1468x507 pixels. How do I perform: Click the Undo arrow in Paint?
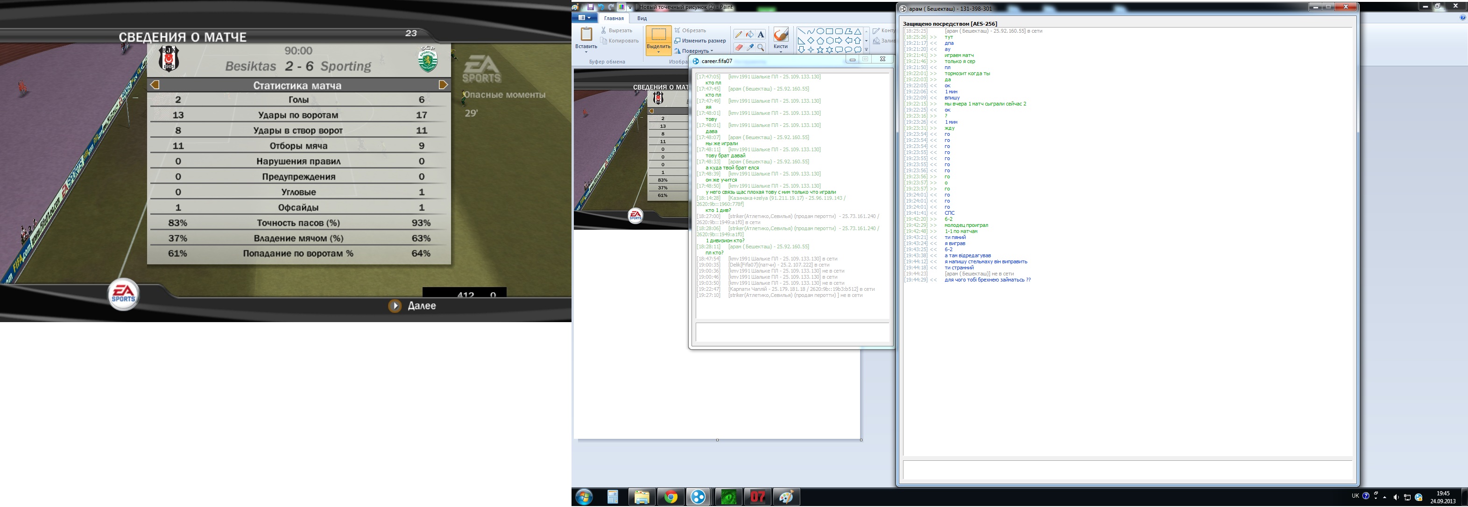[601, 7]
